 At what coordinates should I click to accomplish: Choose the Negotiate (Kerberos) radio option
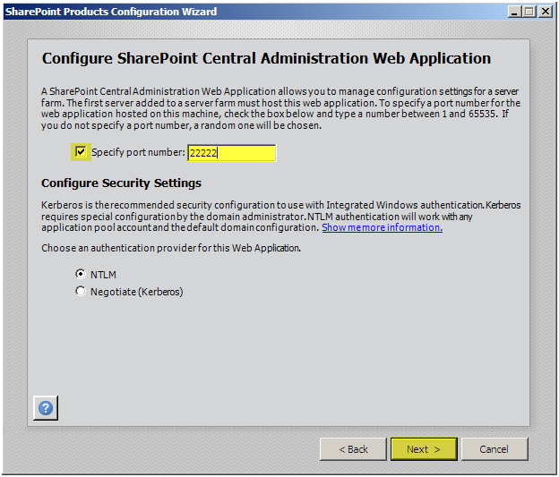81,291
